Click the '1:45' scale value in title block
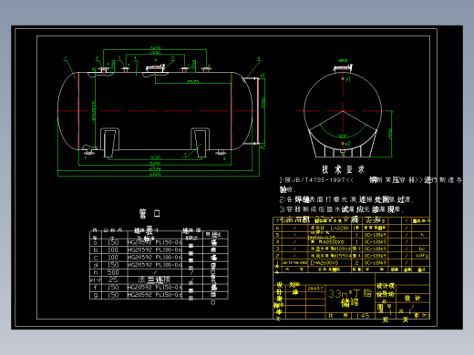This screenshot has width=474, height=355. click(363, 316)
